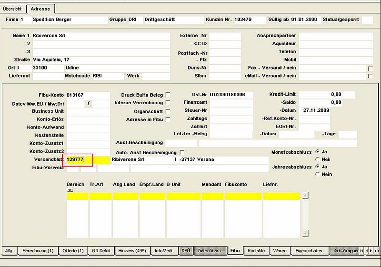Focus the Finanzamt input field
The height and width of the screenshot is (267, 381).
click(x=231, y=103)
